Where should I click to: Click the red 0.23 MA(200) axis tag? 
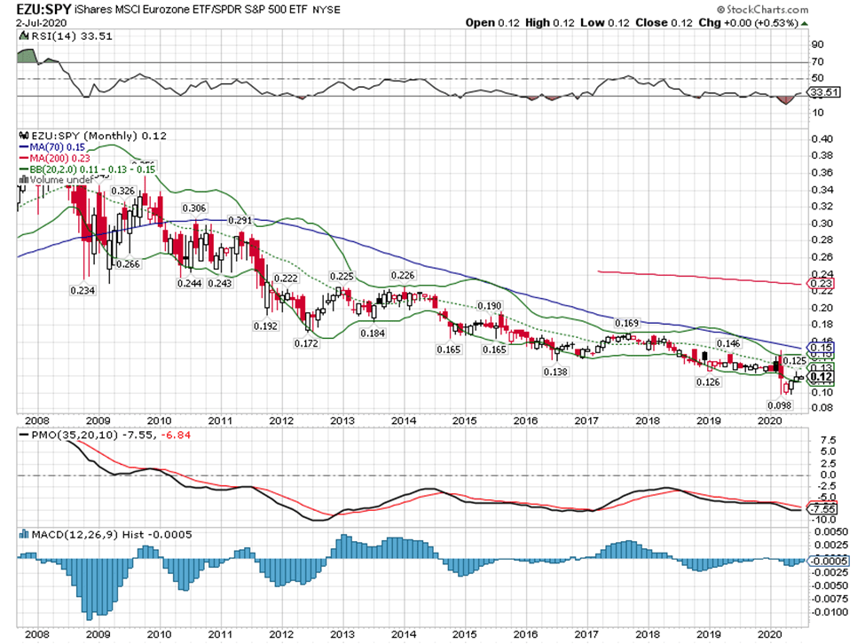point(822,283)
